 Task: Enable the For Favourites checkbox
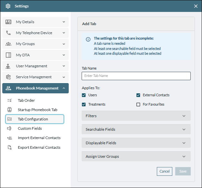coord(138,104)
